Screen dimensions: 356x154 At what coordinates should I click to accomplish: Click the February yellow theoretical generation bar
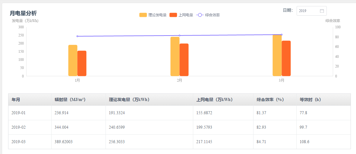click(175, 57)
